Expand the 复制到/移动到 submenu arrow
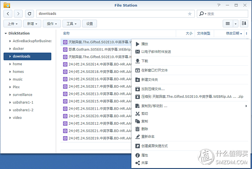The height and width of the screenshot is (169, 252). pyautogui.click(x=246, y=106)
